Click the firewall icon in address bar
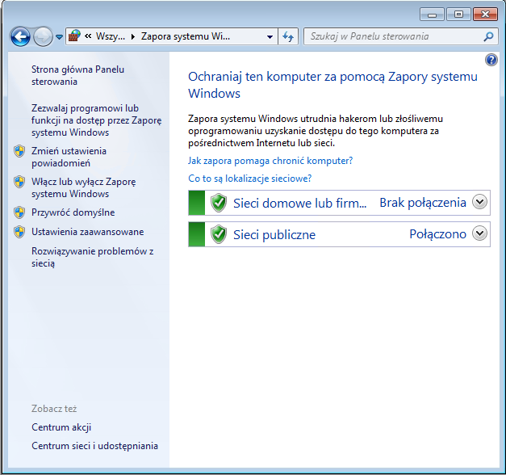 click(74, 36)
